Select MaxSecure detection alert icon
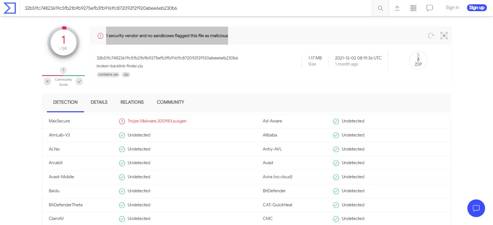The height and width of the screenshot is (225, 493). [x=122, y=121]
